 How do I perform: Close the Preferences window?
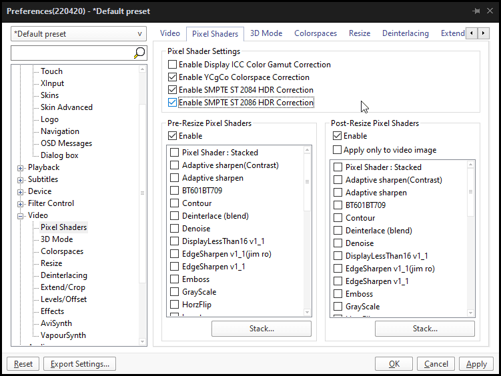coord(490,11)
